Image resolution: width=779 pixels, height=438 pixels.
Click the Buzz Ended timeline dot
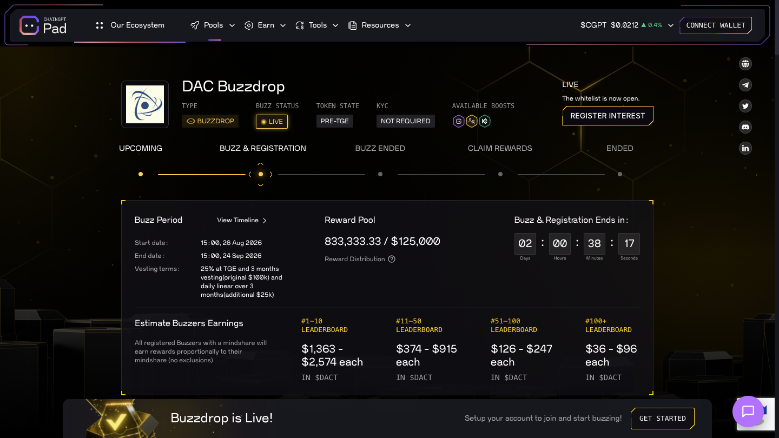tap(380, 174)
